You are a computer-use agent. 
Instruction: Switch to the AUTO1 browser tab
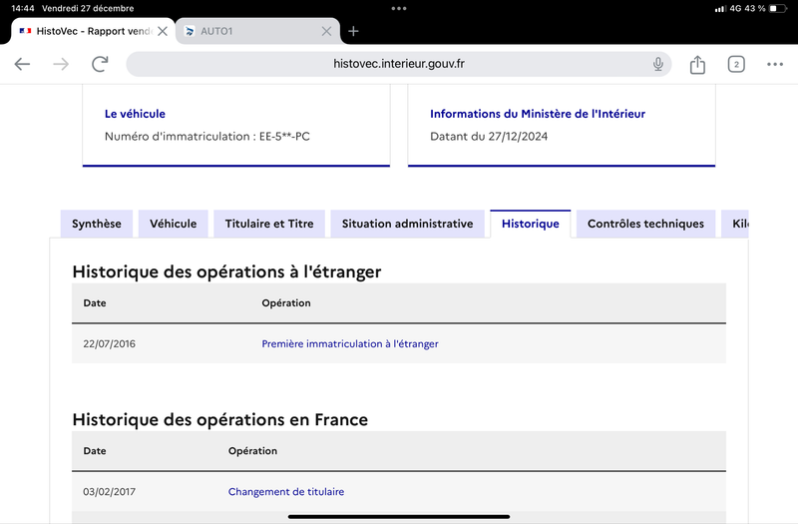(257, 32)
